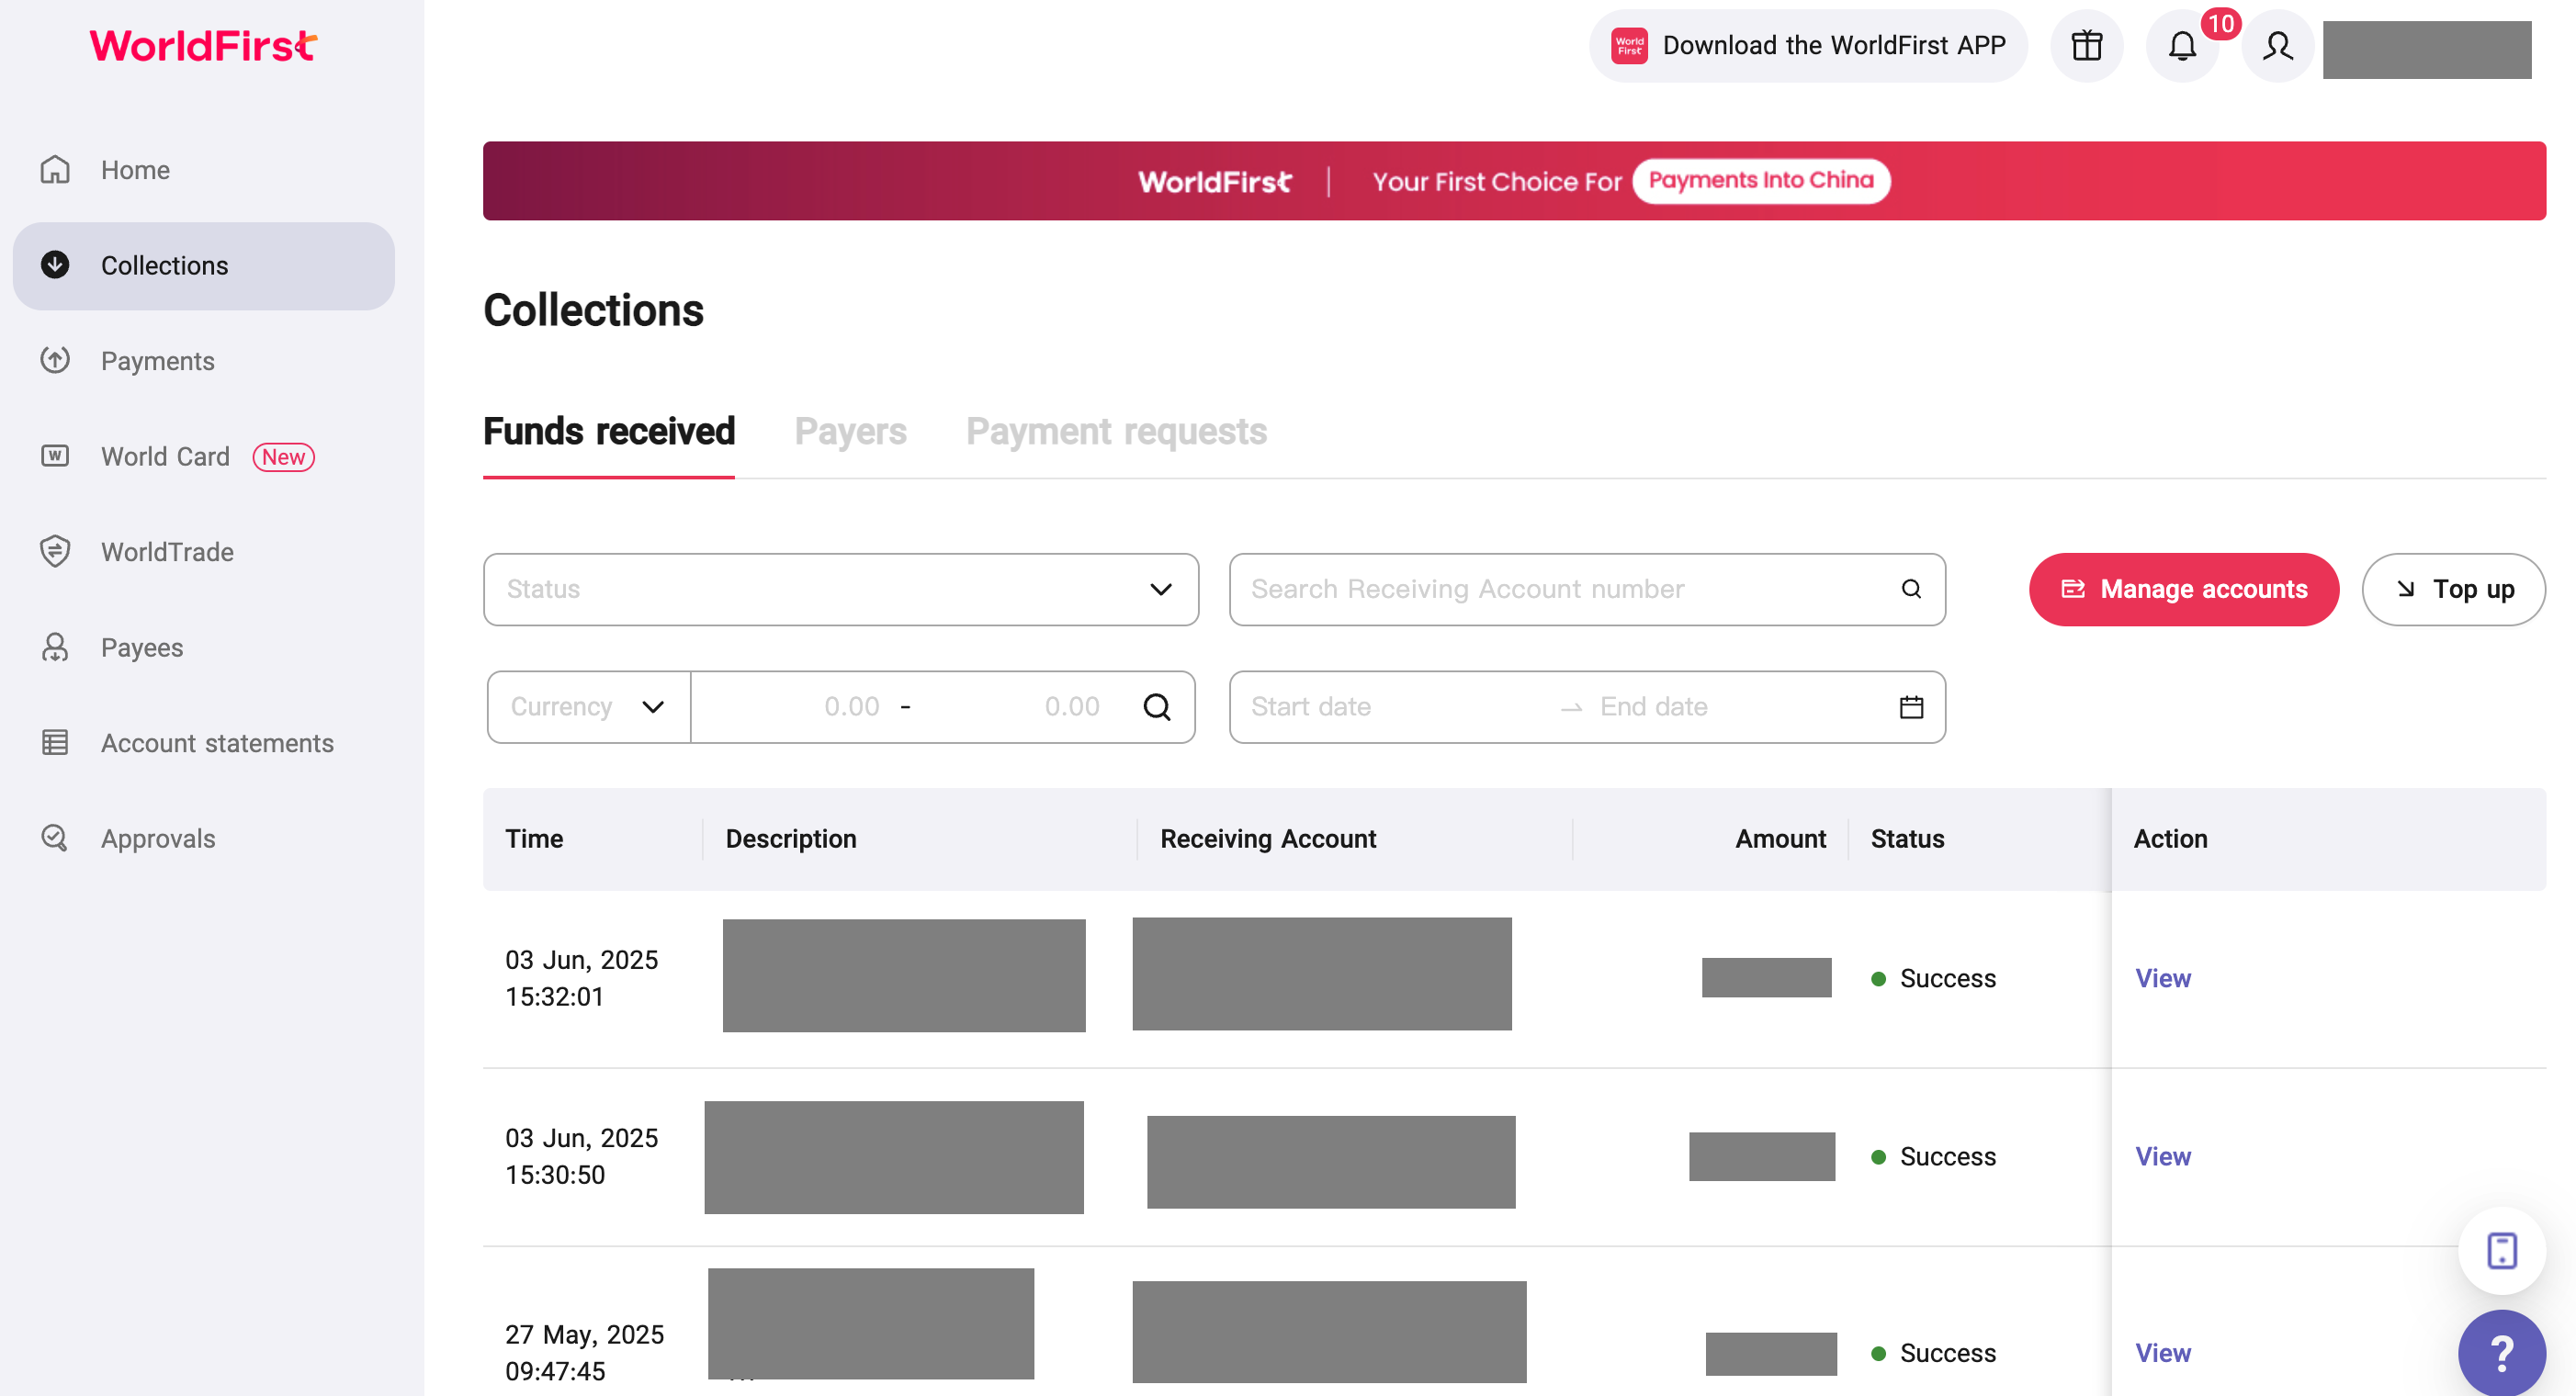The width and height of the screenshot is (2576, 1396).
Task: Click the 03 Jun, 2025 15:32:01 timestamp
Action: tap(581, 978)
